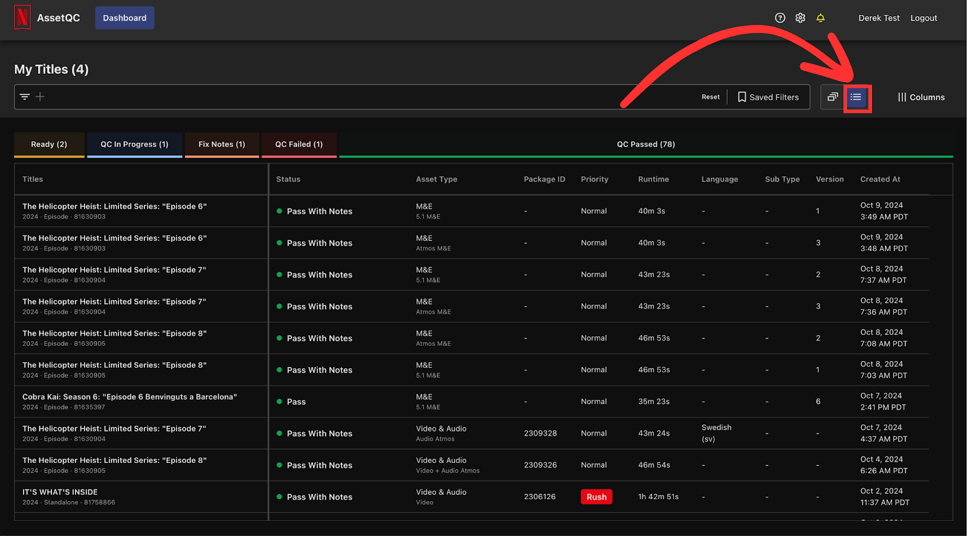Switch to grouped card view icon
The image size is (967, 536).
click(833, 97)
